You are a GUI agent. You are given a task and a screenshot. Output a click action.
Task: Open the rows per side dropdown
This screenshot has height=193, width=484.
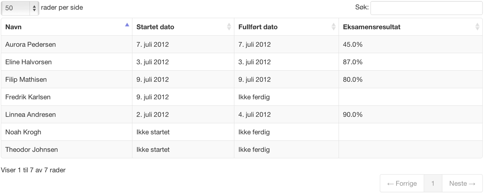pos(20,8)
